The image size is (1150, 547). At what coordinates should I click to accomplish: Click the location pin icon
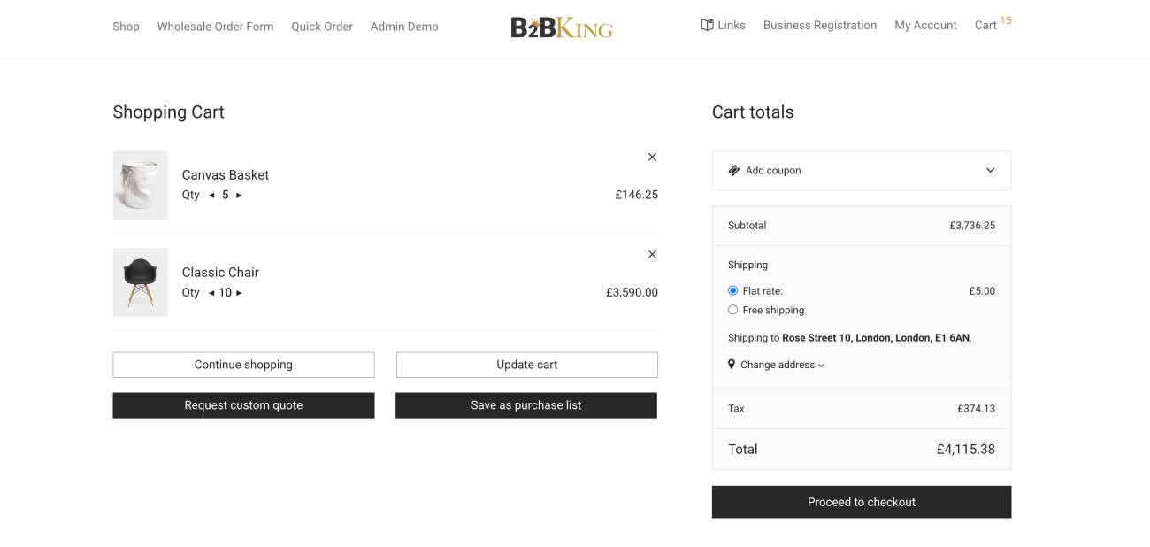tap(732, 364)
